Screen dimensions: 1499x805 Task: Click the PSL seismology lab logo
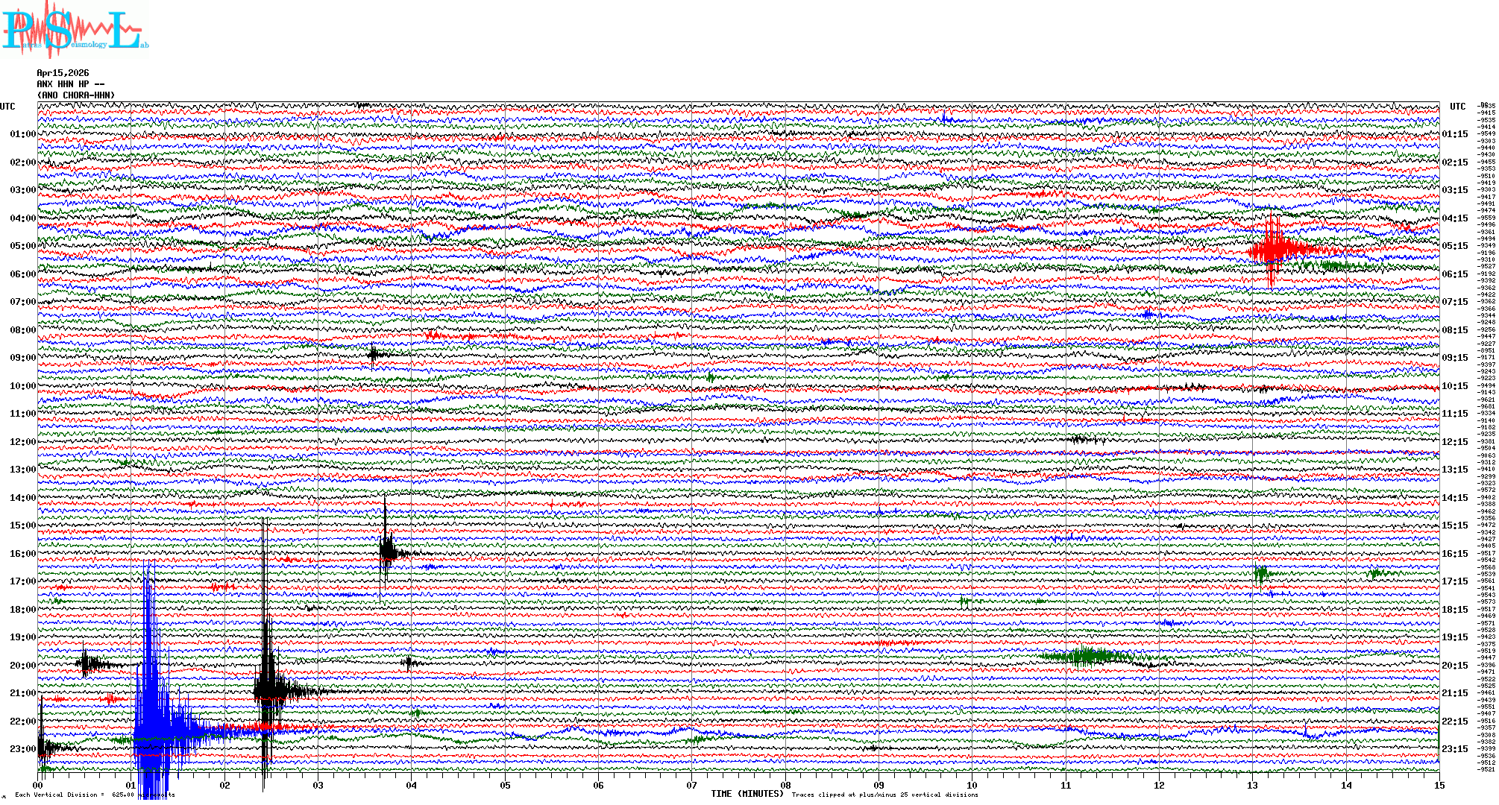point(75,30)
